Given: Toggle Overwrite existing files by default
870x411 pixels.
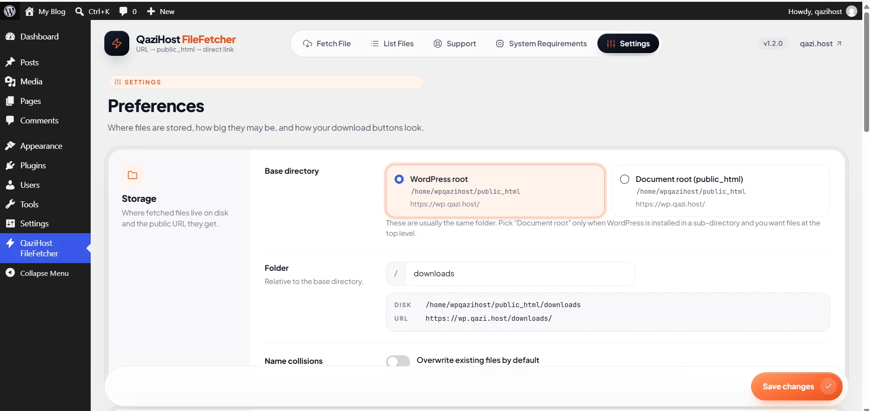Looking at the screenshot, I should (x=398, y=361).
